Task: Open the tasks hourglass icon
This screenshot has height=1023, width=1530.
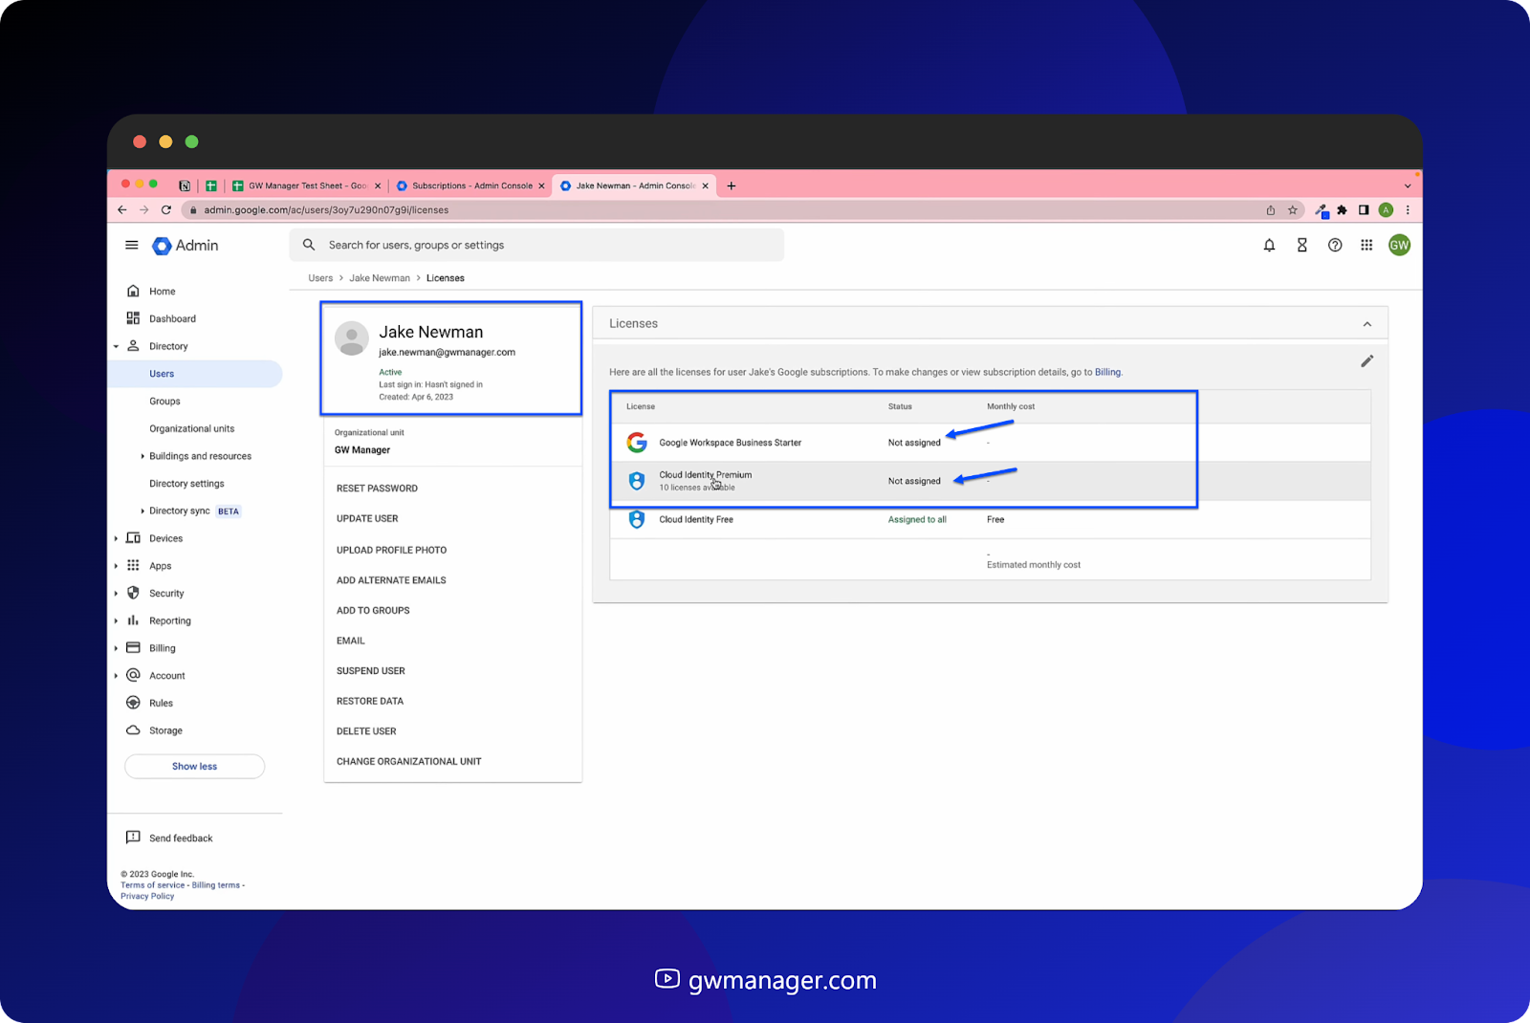Action: tap(1301, 246)
